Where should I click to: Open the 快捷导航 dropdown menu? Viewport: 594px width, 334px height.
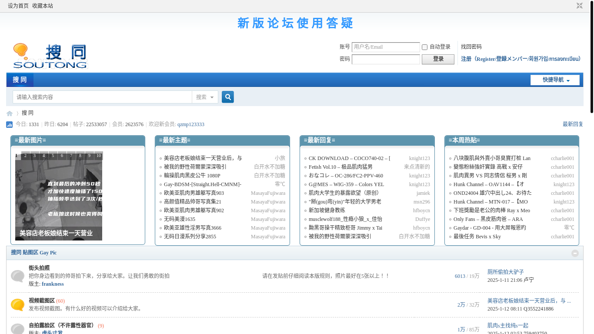(555, 80)
